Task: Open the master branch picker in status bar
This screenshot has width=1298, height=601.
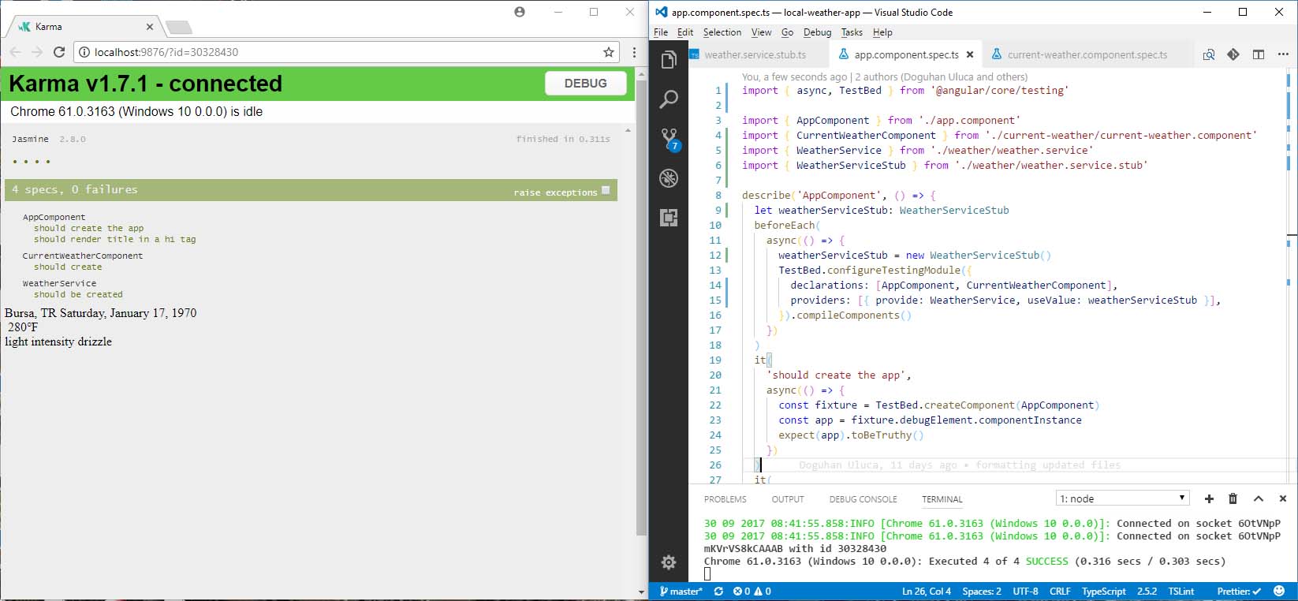Action: tap(681, 592)
